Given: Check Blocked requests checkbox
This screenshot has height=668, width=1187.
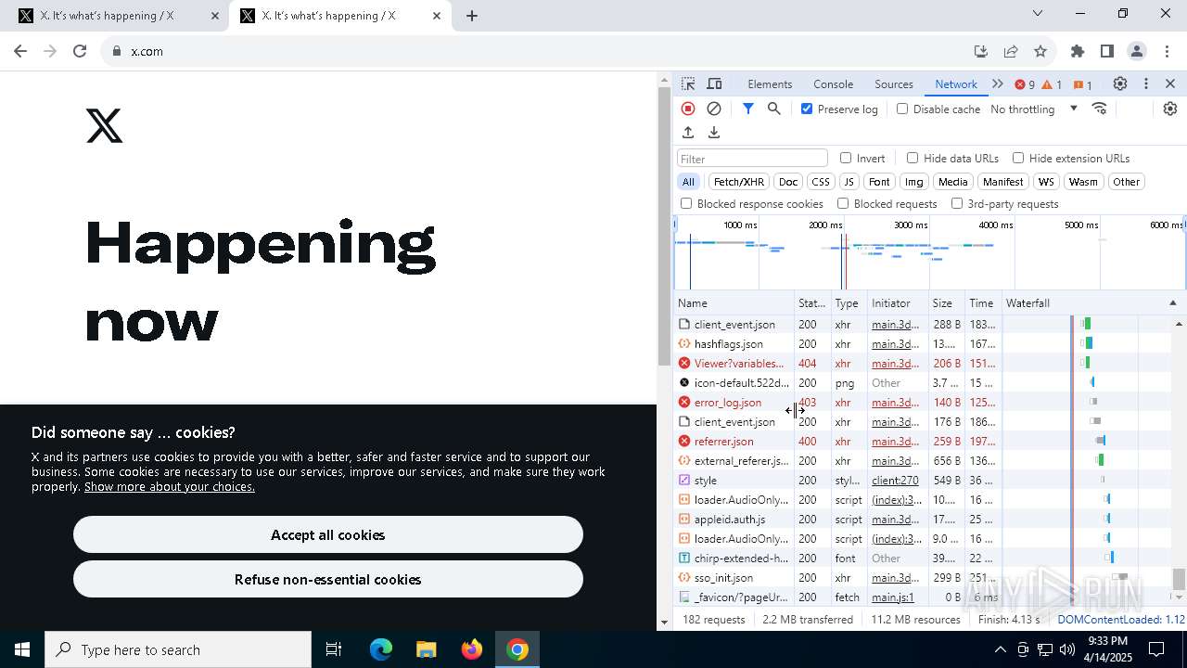Looking at the screenshot, I should click(843, 203).
